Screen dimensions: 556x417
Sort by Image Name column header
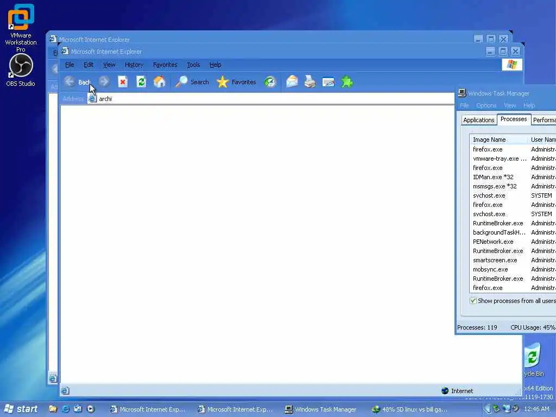pos(498,140)
